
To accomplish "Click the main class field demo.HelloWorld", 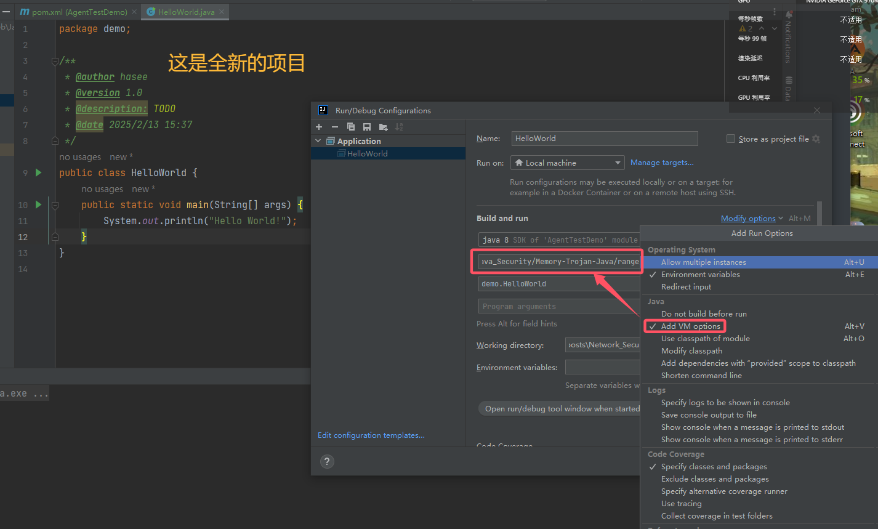I will 559,284.
